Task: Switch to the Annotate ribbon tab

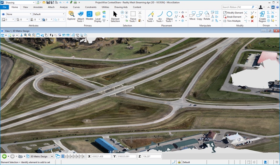Action: coord(38,7)
